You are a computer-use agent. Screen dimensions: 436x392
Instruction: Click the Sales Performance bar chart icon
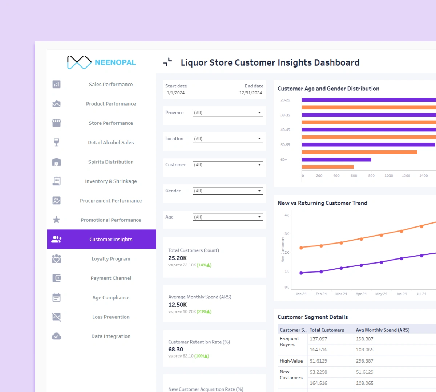pos(56,84)
